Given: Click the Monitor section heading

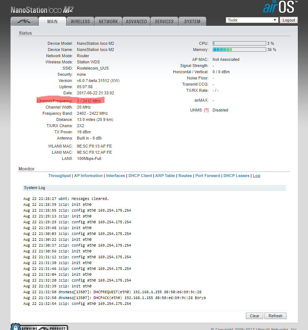Looking at the screenshot, I should pyautogui.click(x=27, y=169).
